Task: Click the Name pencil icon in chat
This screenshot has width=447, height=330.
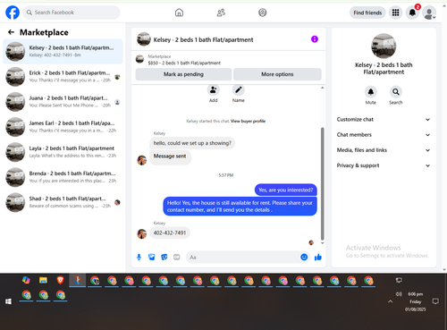Action: click(x=239, y=90)
